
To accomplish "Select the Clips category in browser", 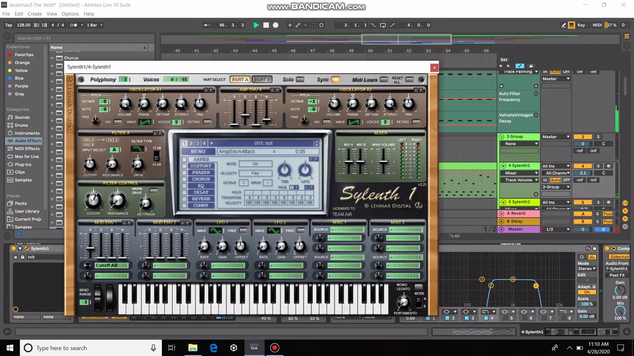I will coord(20,172).
